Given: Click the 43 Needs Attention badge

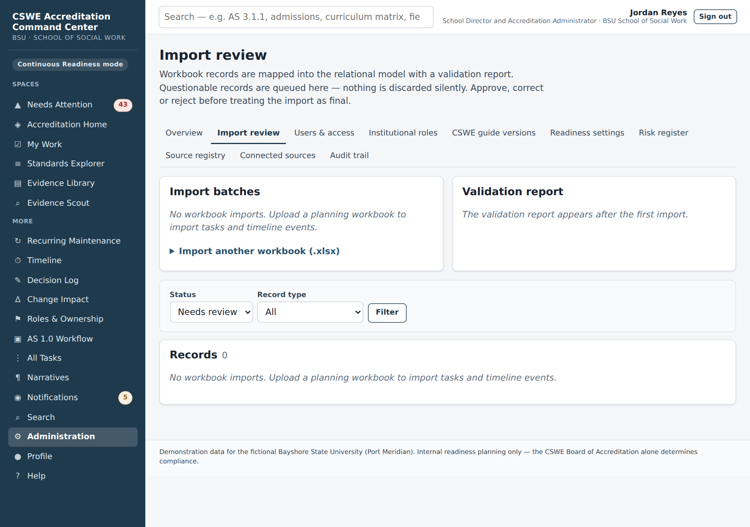Looking at the screenshot, I should (x=123, y=105).
